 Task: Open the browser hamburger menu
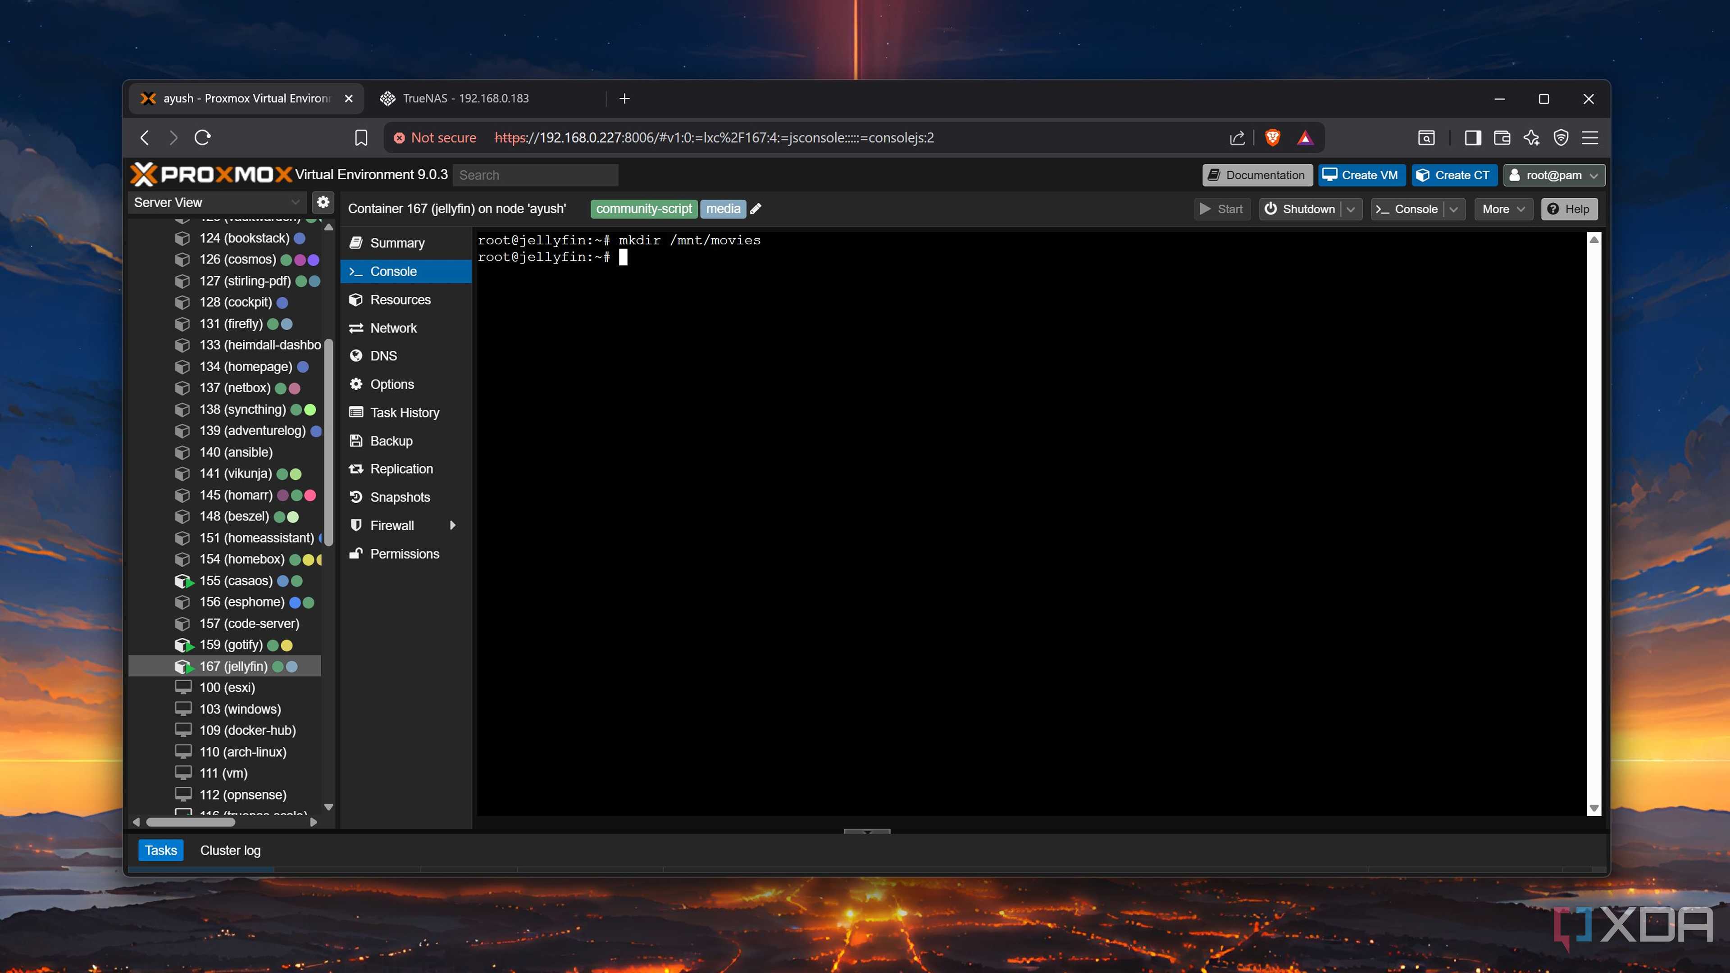pos(1589,138)
